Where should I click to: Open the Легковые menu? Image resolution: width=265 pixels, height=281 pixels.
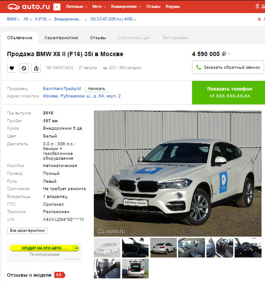point(76,7)
